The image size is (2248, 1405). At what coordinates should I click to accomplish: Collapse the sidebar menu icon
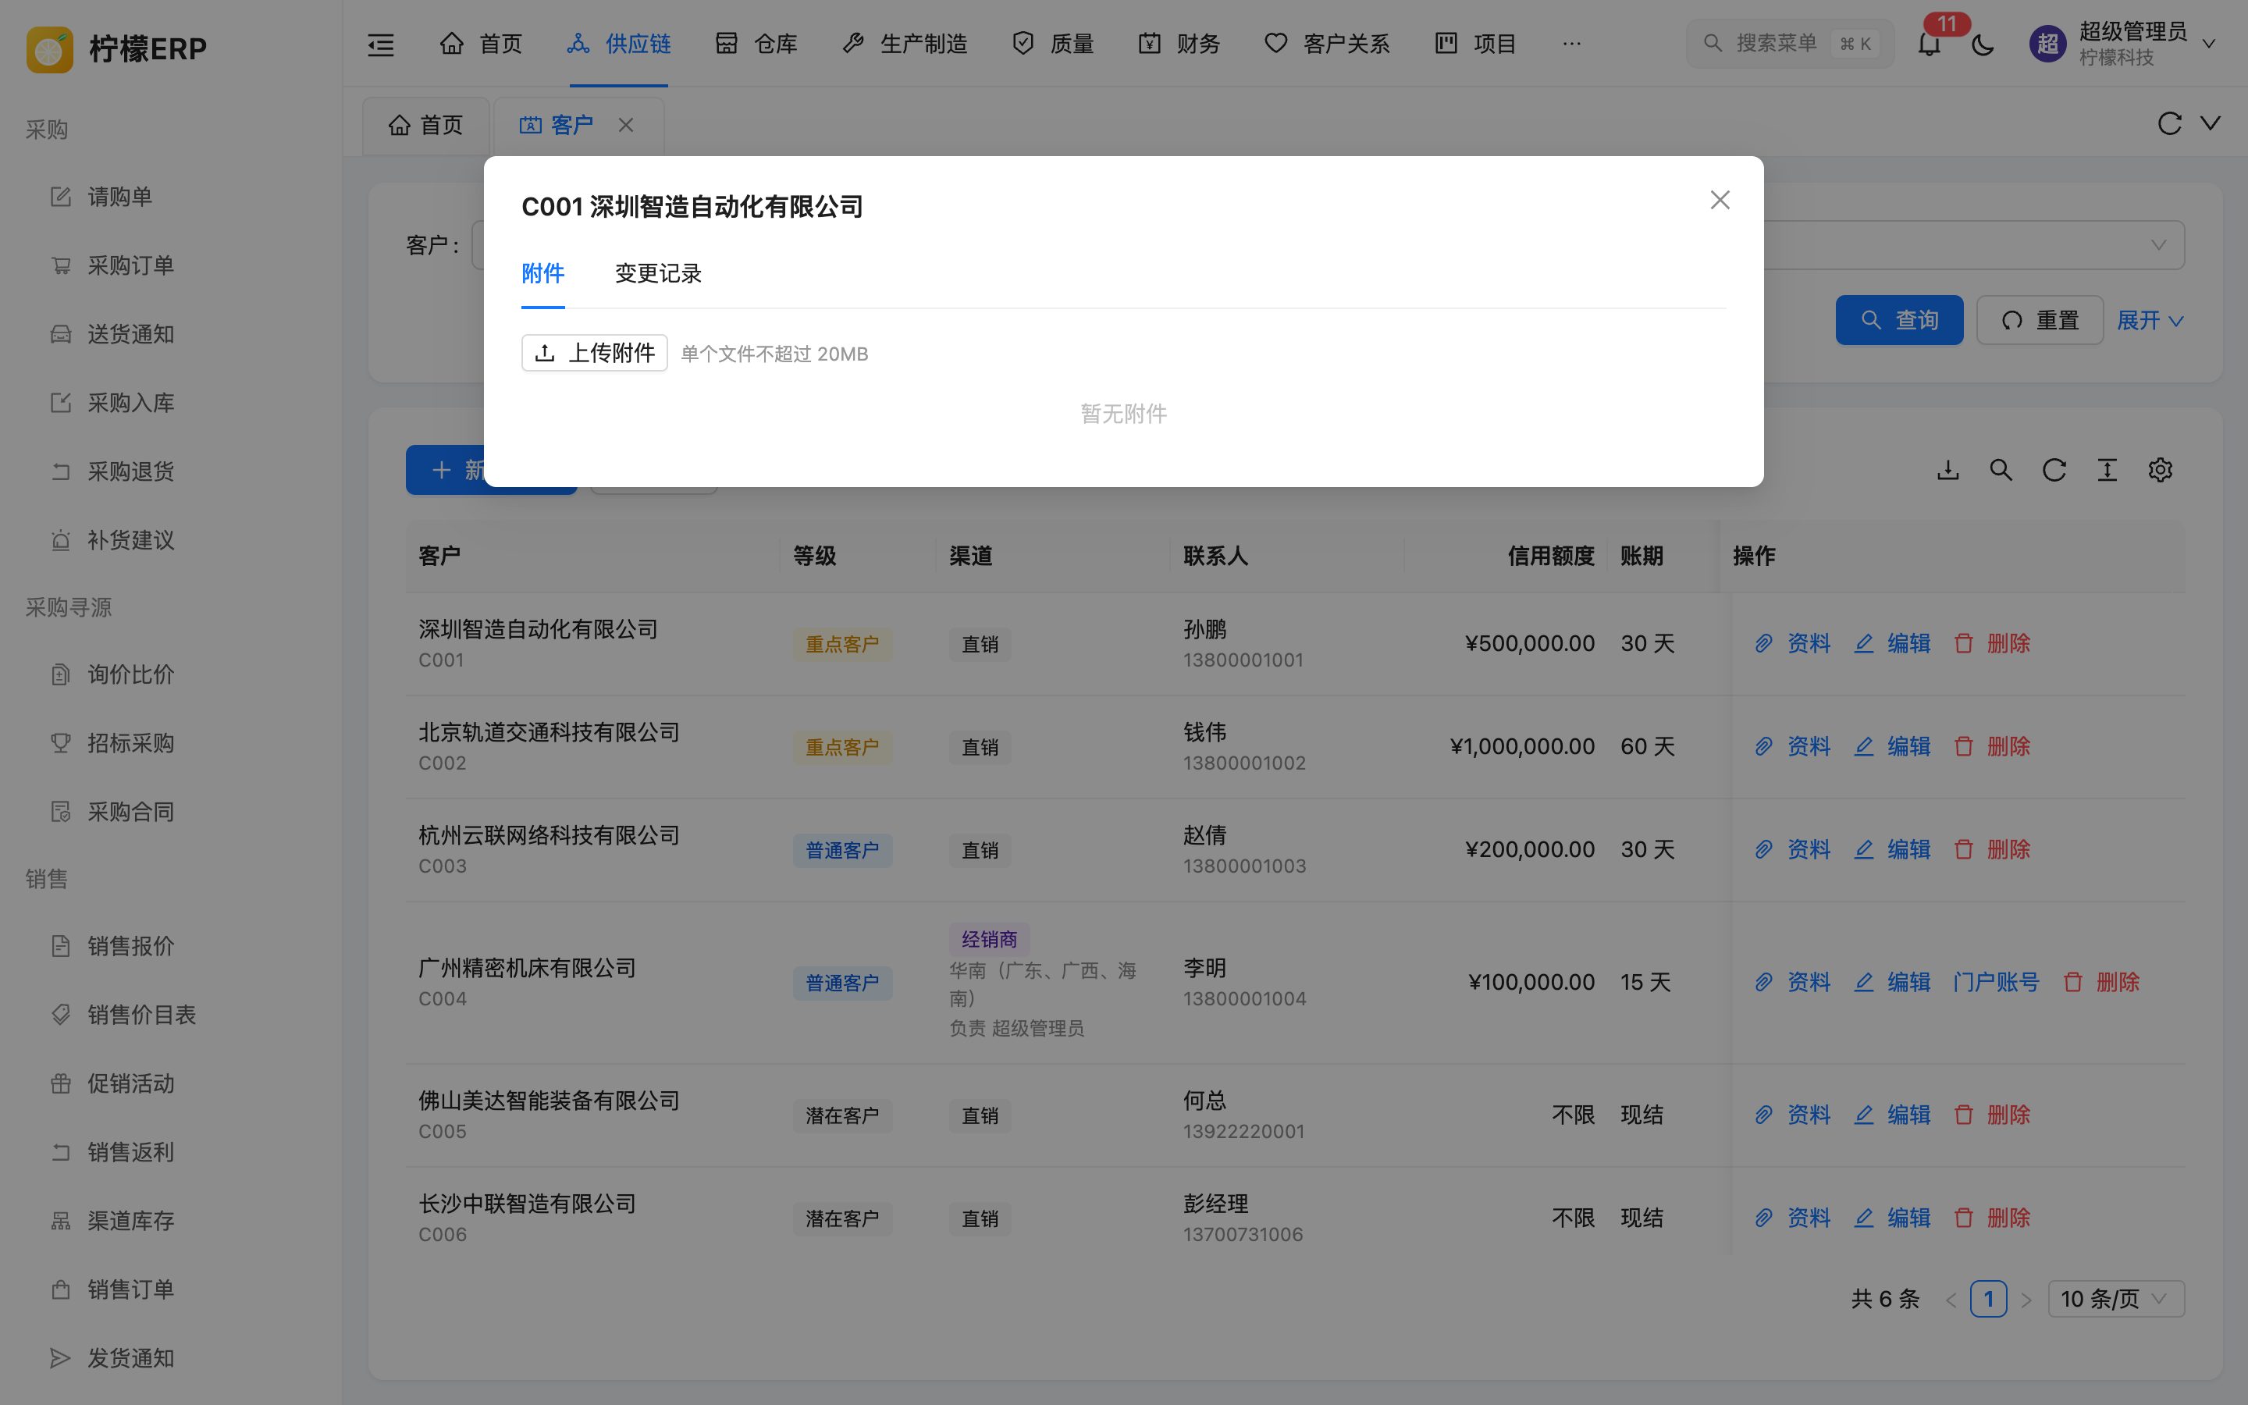click(381, 44)
